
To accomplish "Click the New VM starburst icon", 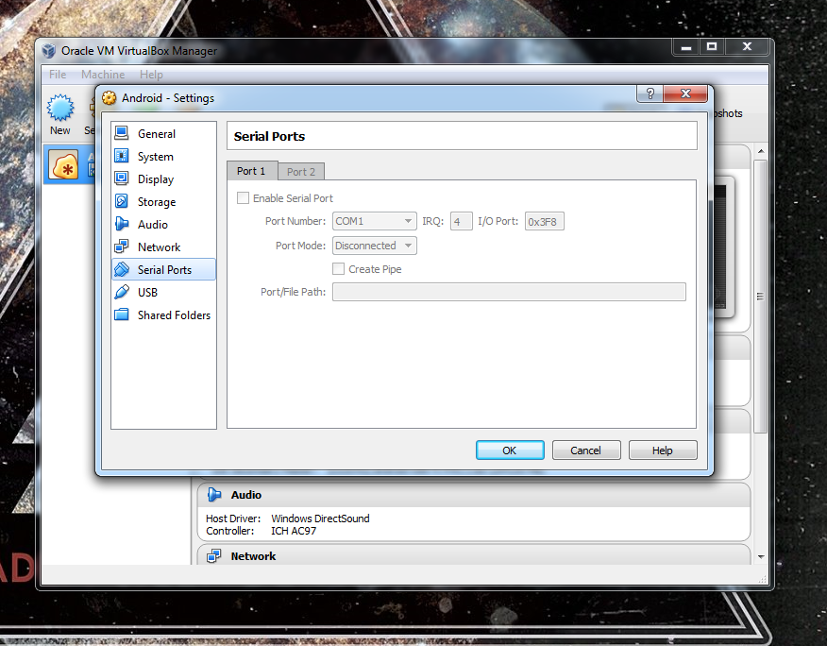I will 60,108.
